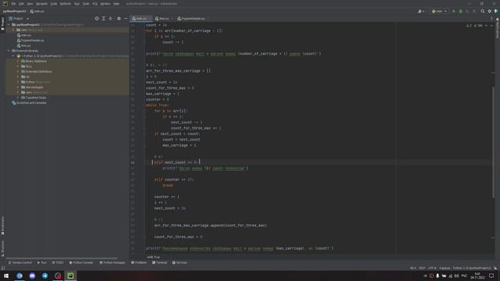Click the PyCharm logo icon in title bar
This screenshot has height=281, width=500.
coord(5,3)
